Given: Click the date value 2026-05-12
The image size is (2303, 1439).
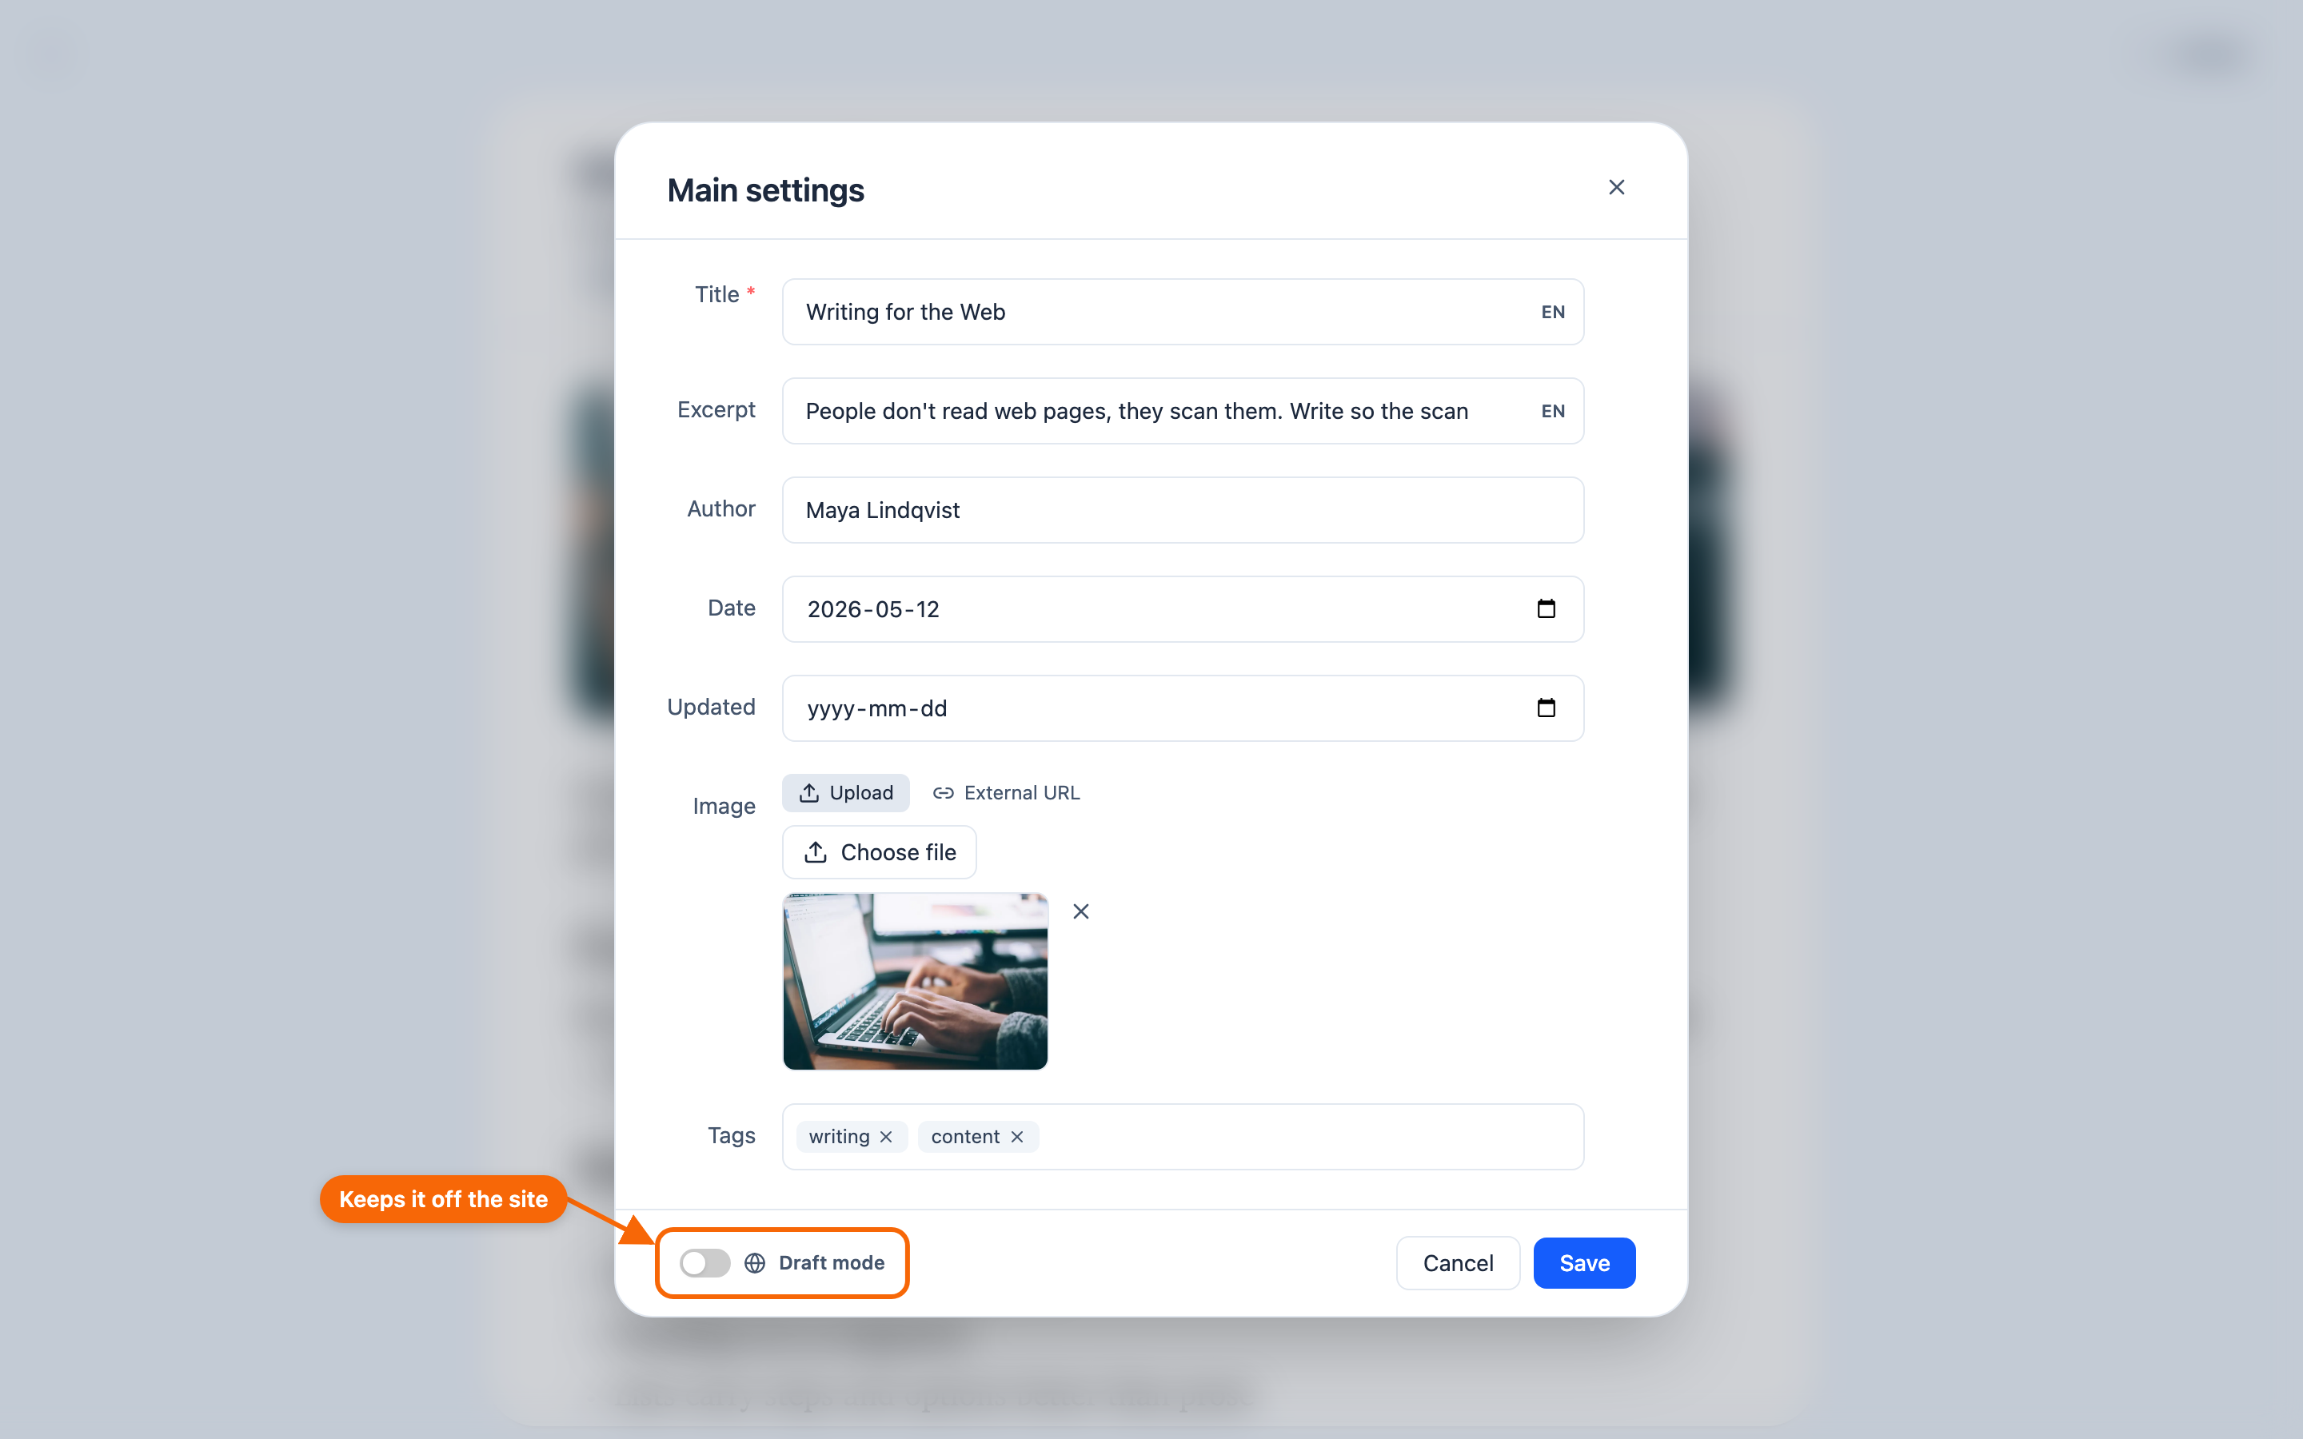Looking at the screenshot, I should pos(872,609).
